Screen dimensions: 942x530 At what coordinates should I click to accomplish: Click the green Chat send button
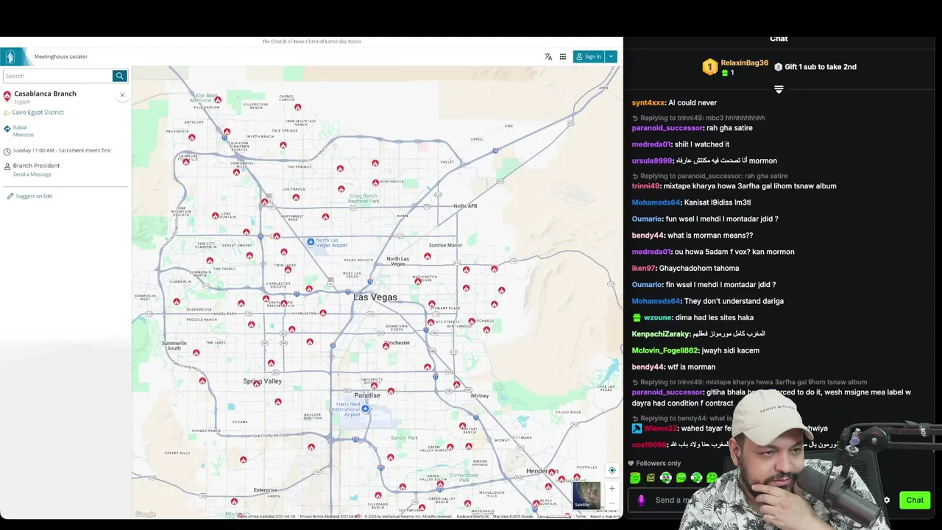[915, 501]
